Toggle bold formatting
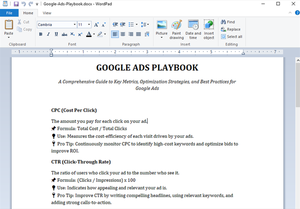Screen dimensions: 300x209 pyautogui.click(x=41, y=34)
